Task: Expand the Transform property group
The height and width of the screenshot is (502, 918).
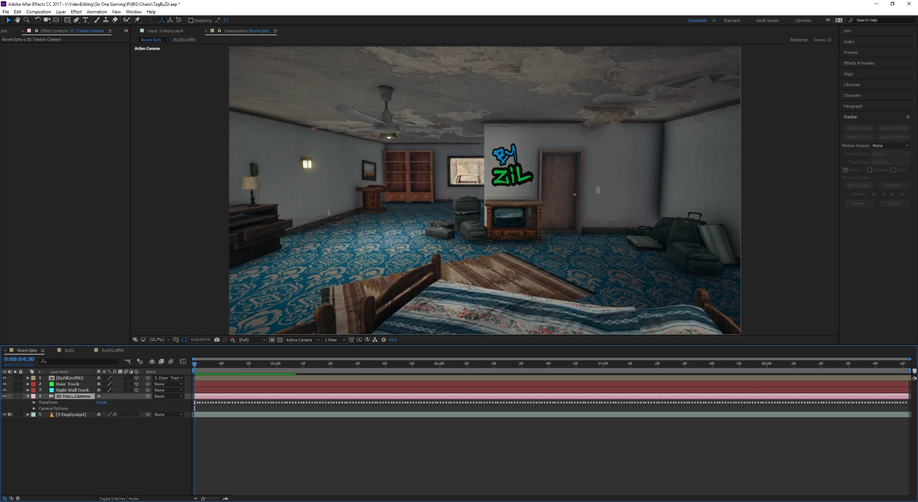Action: 34,403
